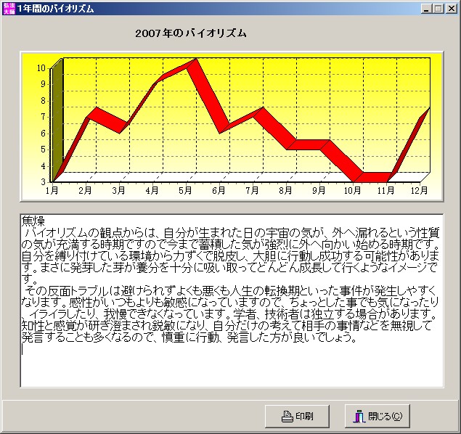Click the printer icon on 印刷 button

click(x=287, y=417)
